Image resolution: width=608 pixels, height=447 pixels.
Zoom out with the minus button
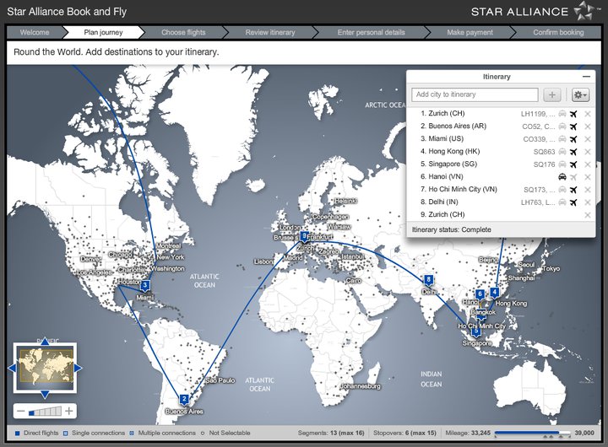20,412
